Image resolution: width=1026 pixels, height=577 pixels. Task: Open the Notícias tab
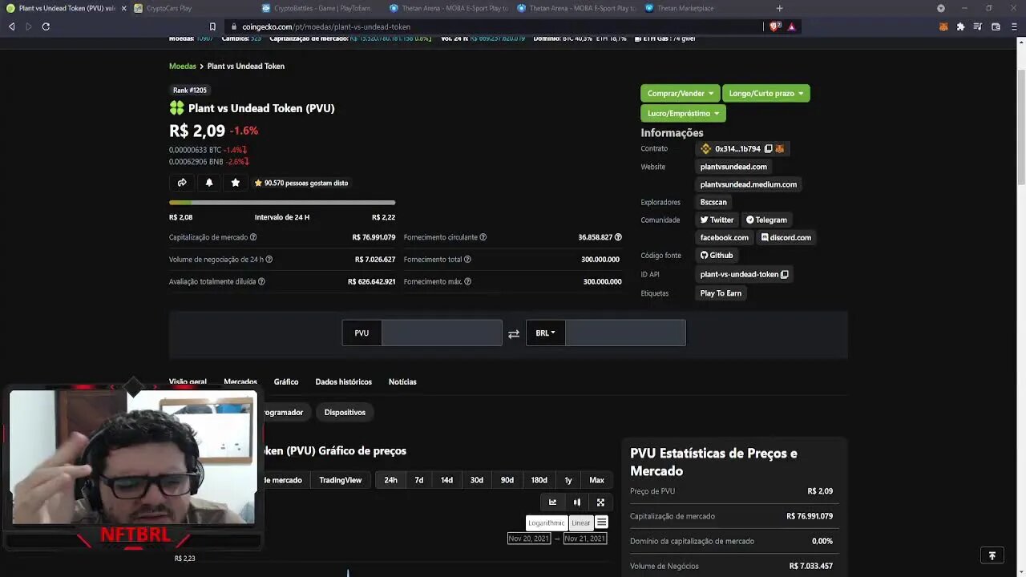402,382
